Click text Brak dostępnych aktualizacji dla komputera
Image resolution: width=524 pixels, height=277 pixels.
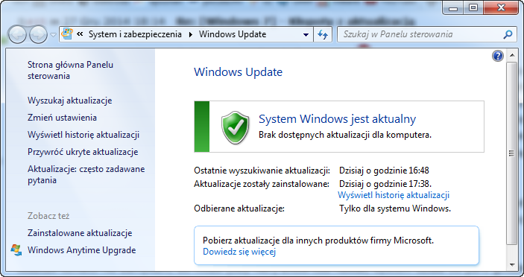click(345, 135)
